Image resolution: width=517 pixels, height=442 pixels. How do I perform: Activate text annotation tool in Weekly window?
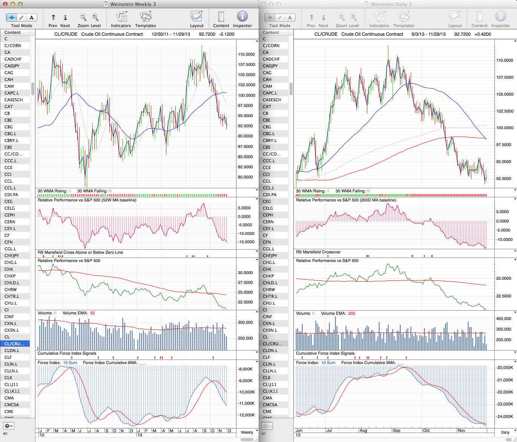(x=31, y=18)
